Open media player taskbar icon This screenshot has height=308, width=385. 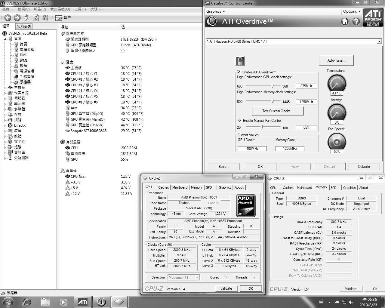click(x=63, y=302)
